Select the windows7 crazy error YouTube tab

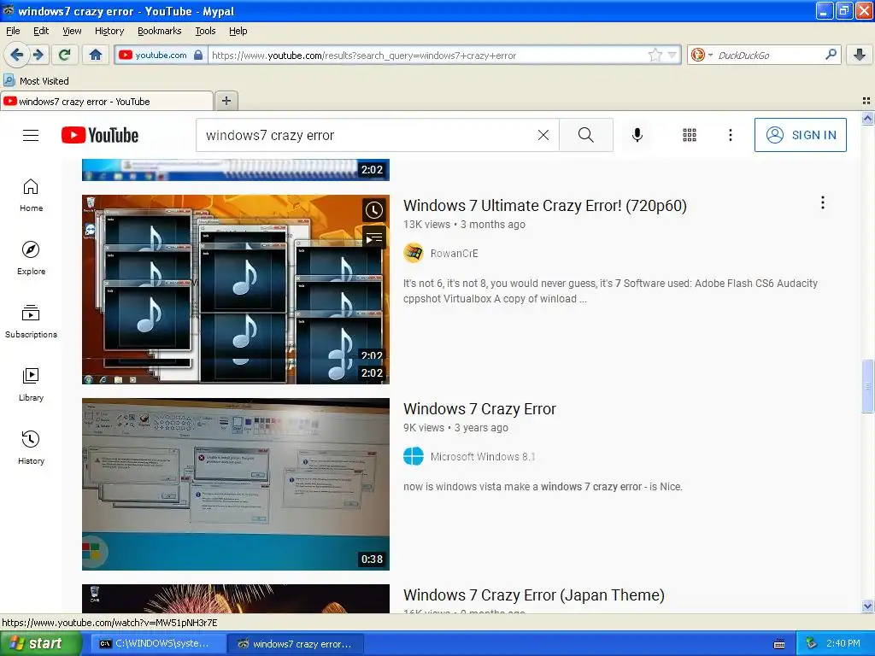coord(106,102)
